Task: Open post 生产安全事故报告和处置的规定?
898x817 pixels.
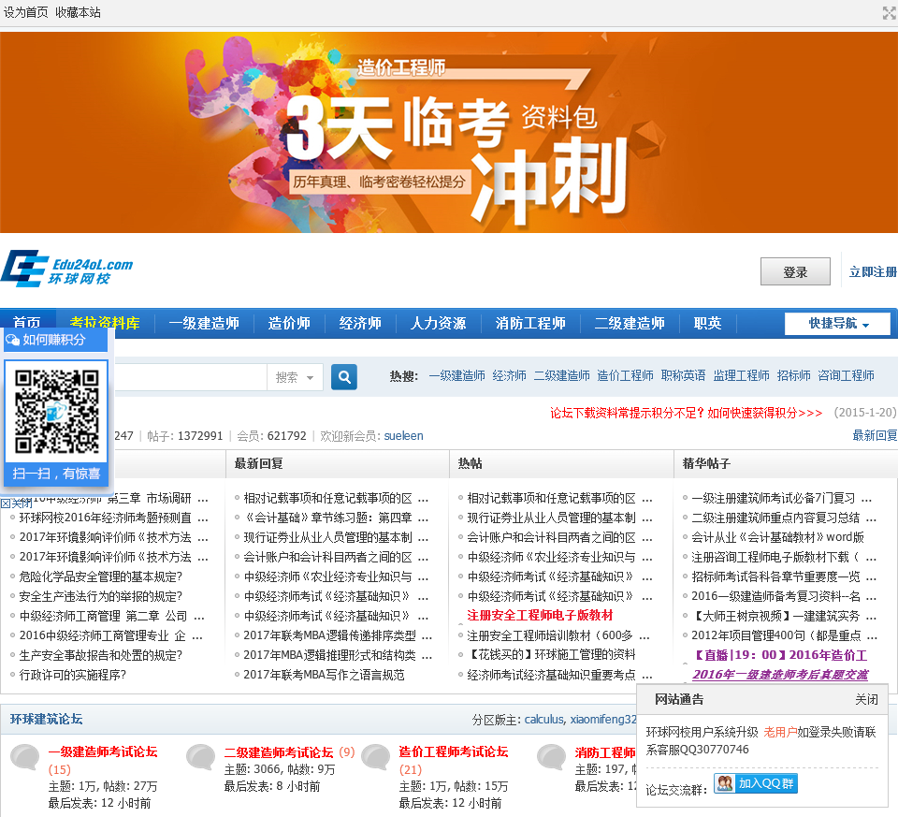Action: click(x=101, y=655)
